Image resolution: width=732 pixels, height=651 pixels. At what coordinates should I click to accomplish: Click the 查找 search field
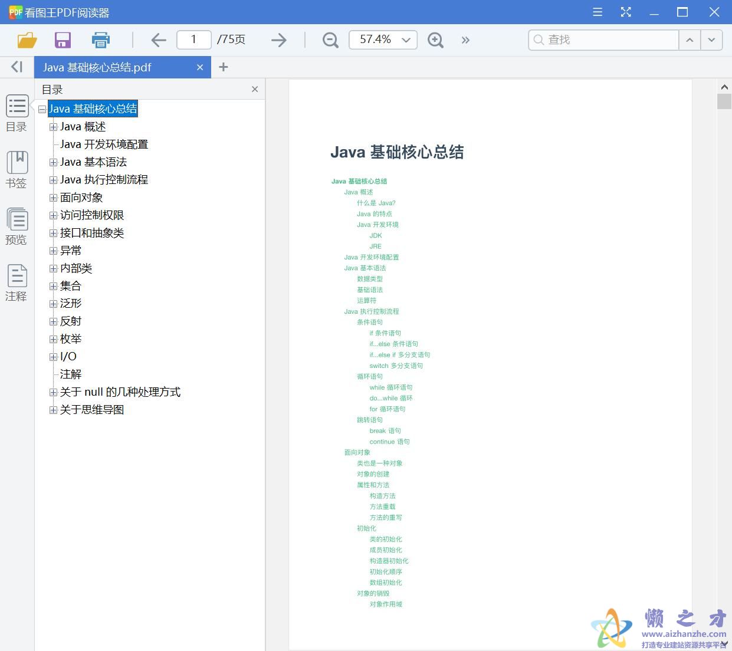[x=604, y=40]
